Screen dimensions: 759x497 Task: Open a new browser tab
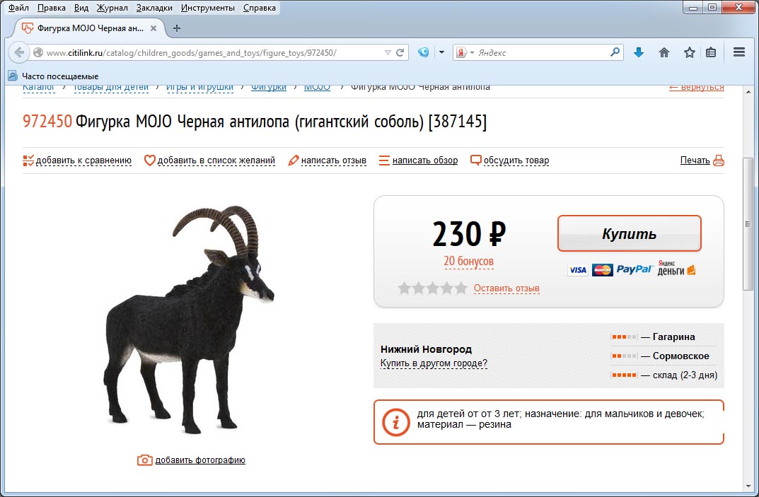pos(177,28)
